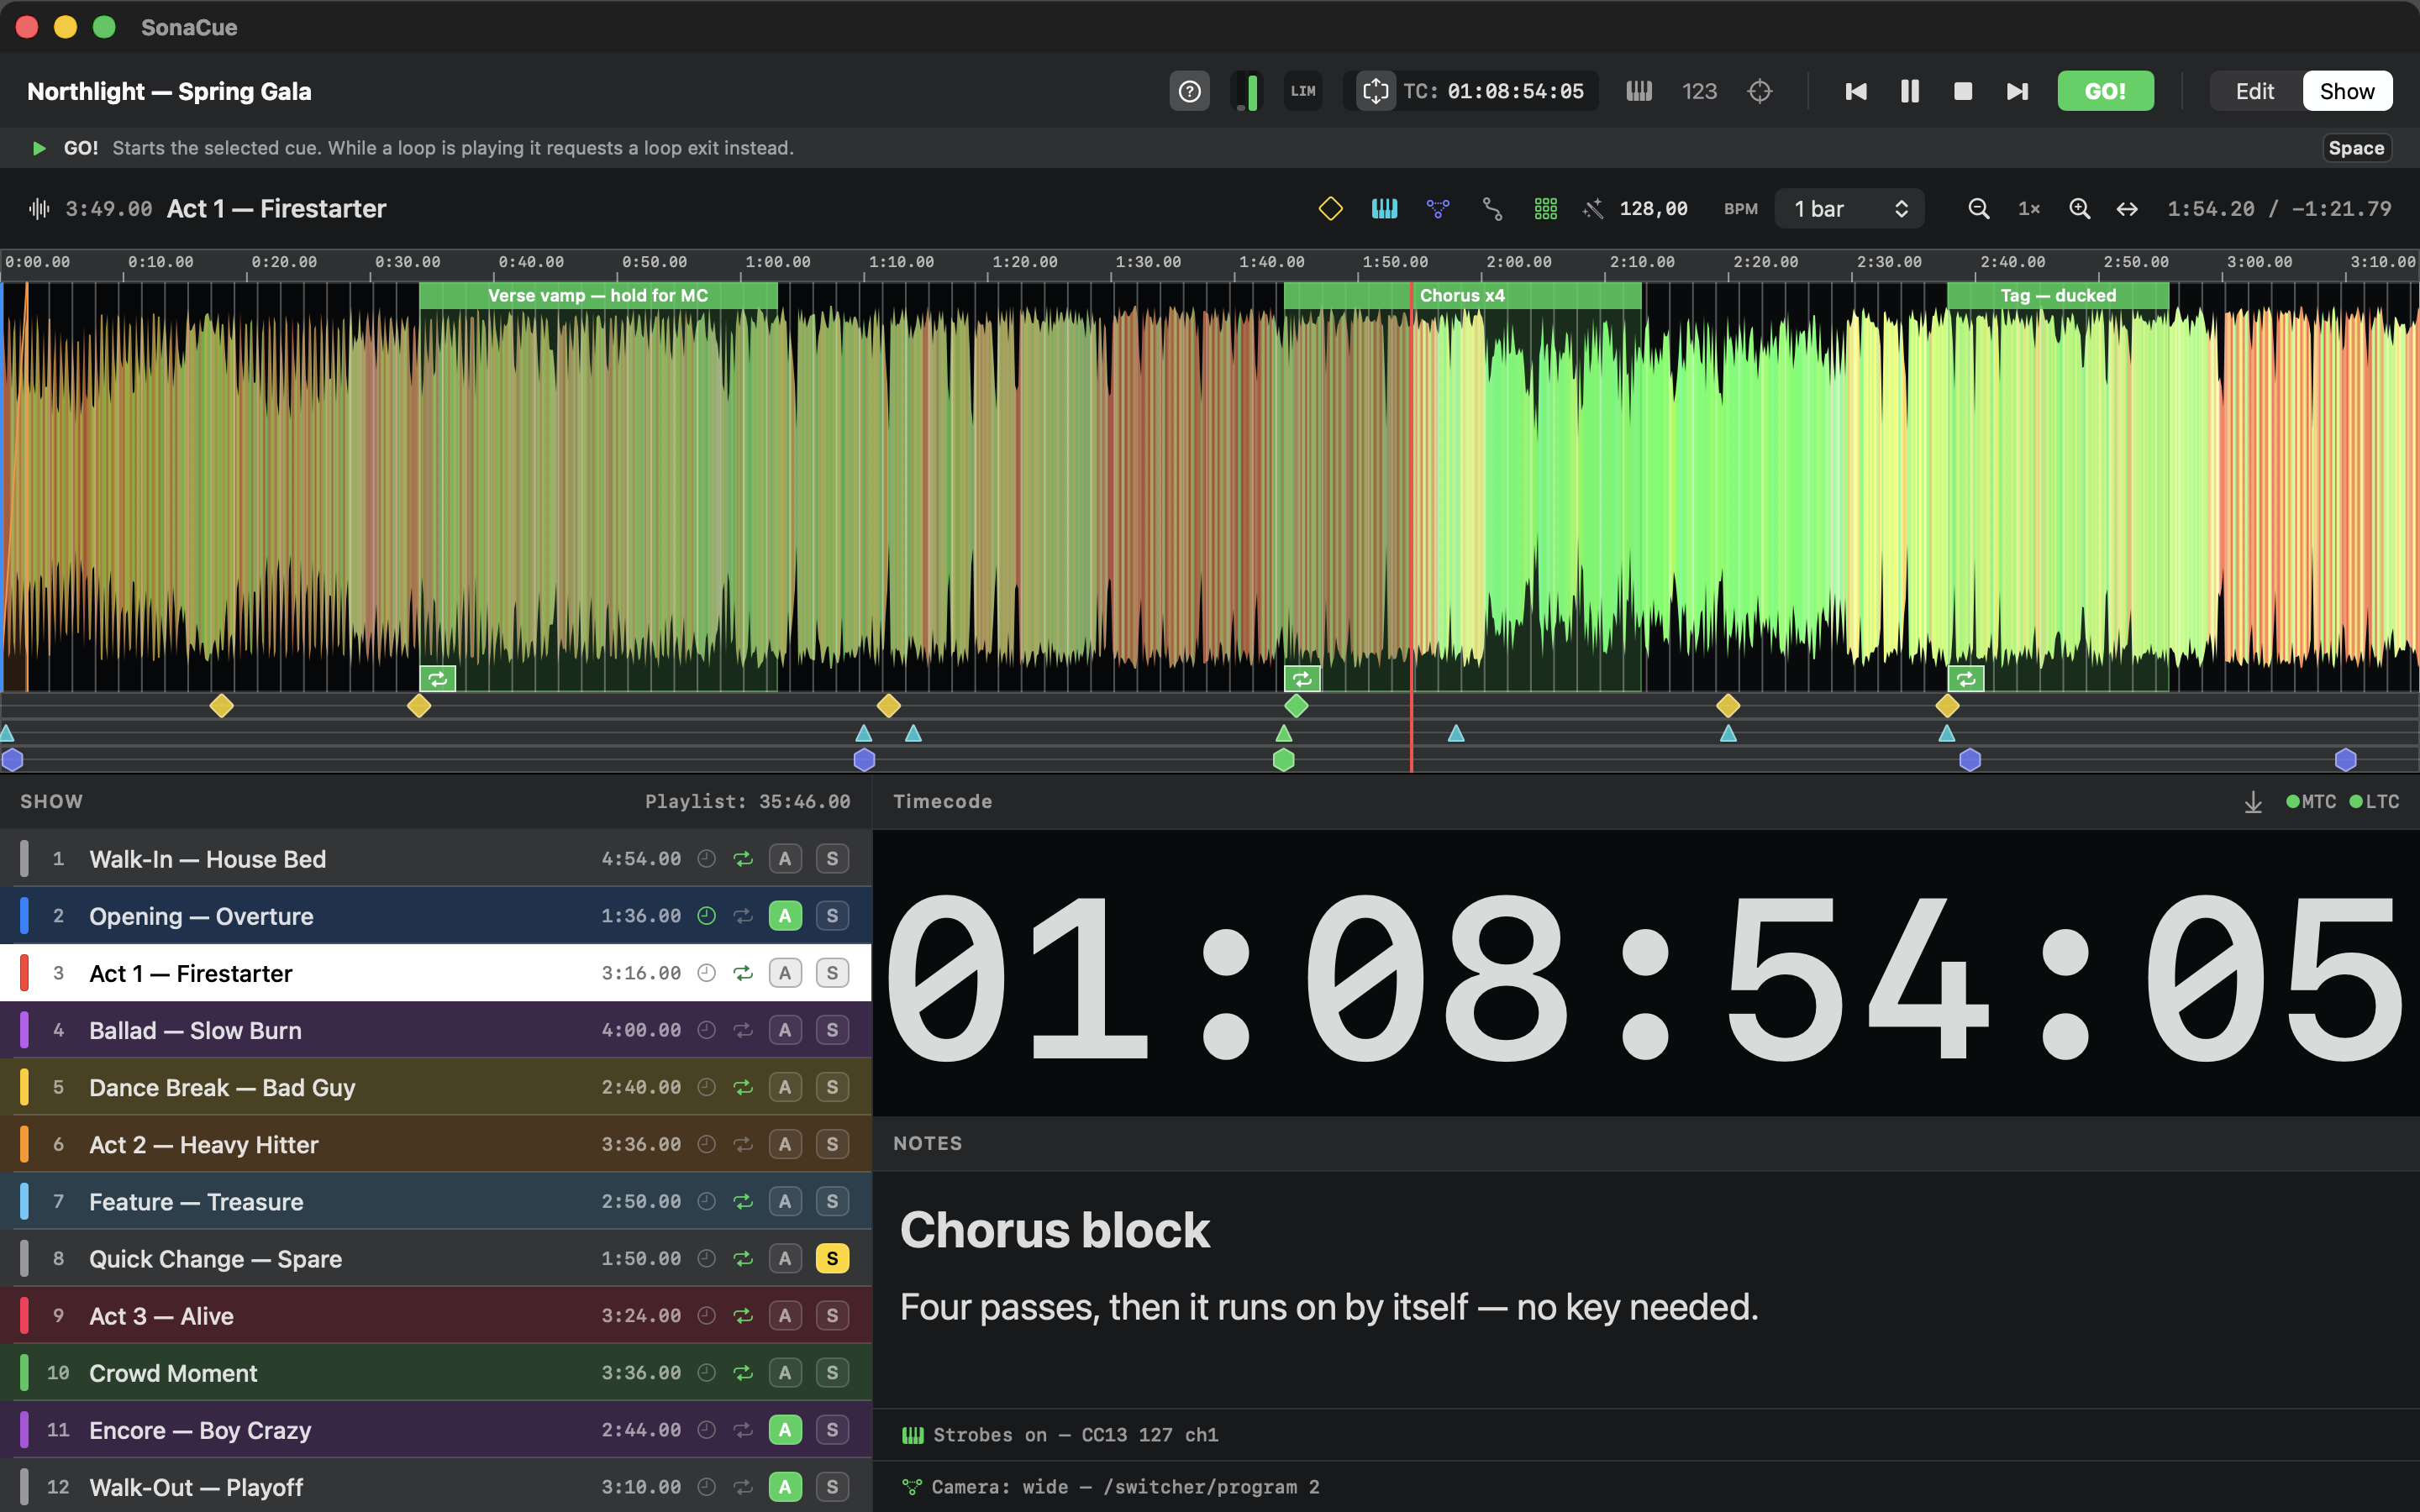Click the grey routing path icon
The height and width of the screenshot is (1512, 2420).
coord(1492,208)
